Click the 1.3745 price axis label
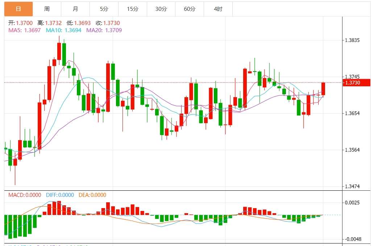 point(352,77)
